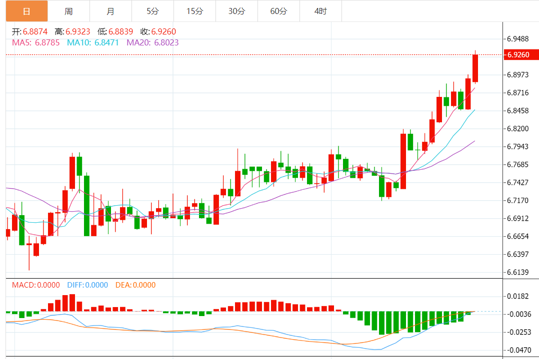This screenshot has height=359, width=539.
Task: Click the 0.0182 MACD axis label
Action: click(517, 296)
